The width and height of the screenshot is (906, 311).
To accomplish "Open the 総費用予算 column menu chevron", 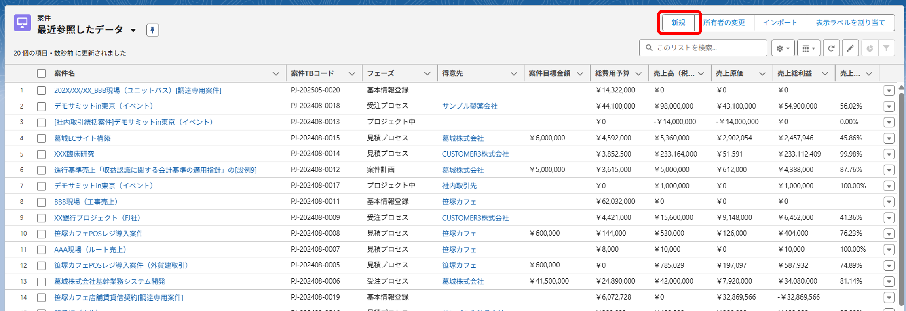I will [x=638, y=74].
